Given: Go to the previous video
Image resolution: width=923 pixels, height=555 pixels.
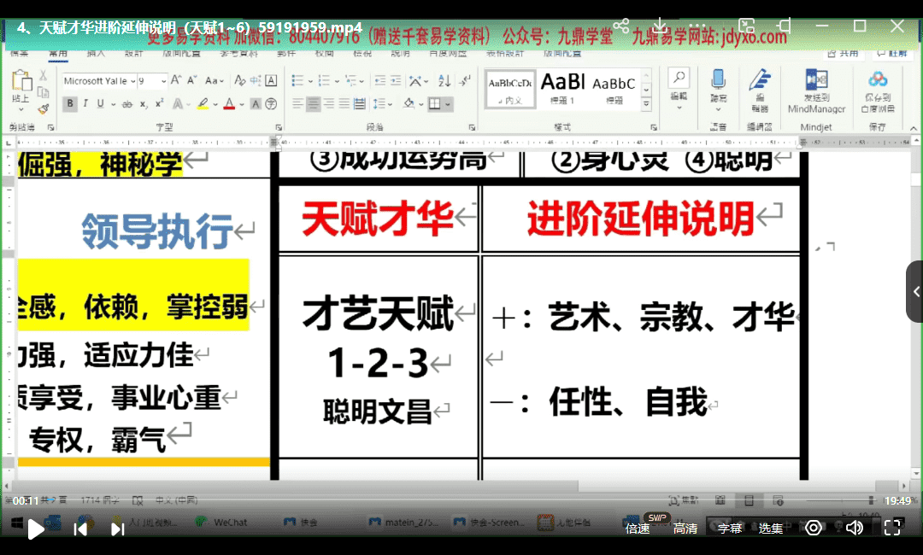Looking at the screenshot, I should [80, 529].
